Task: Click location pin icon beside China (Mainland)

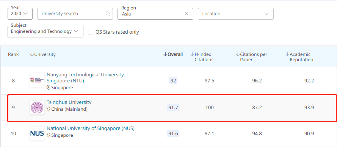Action: point(49,109)
